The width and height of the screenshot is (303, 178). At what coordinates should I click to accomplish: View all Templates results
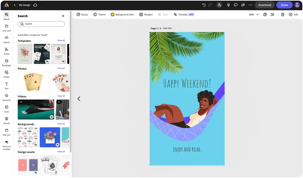coord(61,40)
